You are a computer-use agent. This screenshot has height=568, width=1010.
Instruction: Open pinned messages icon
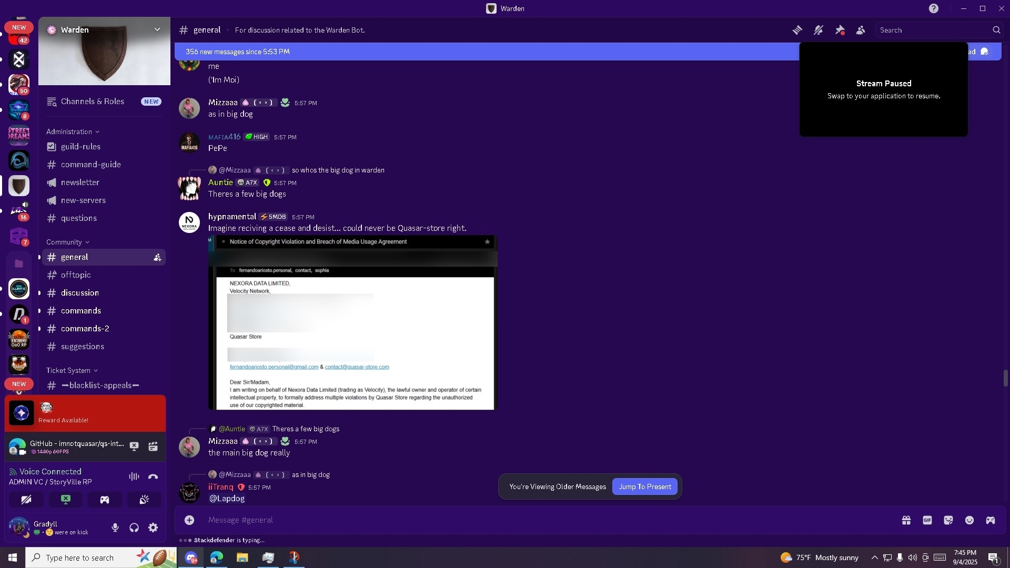[x=840, y=30]
